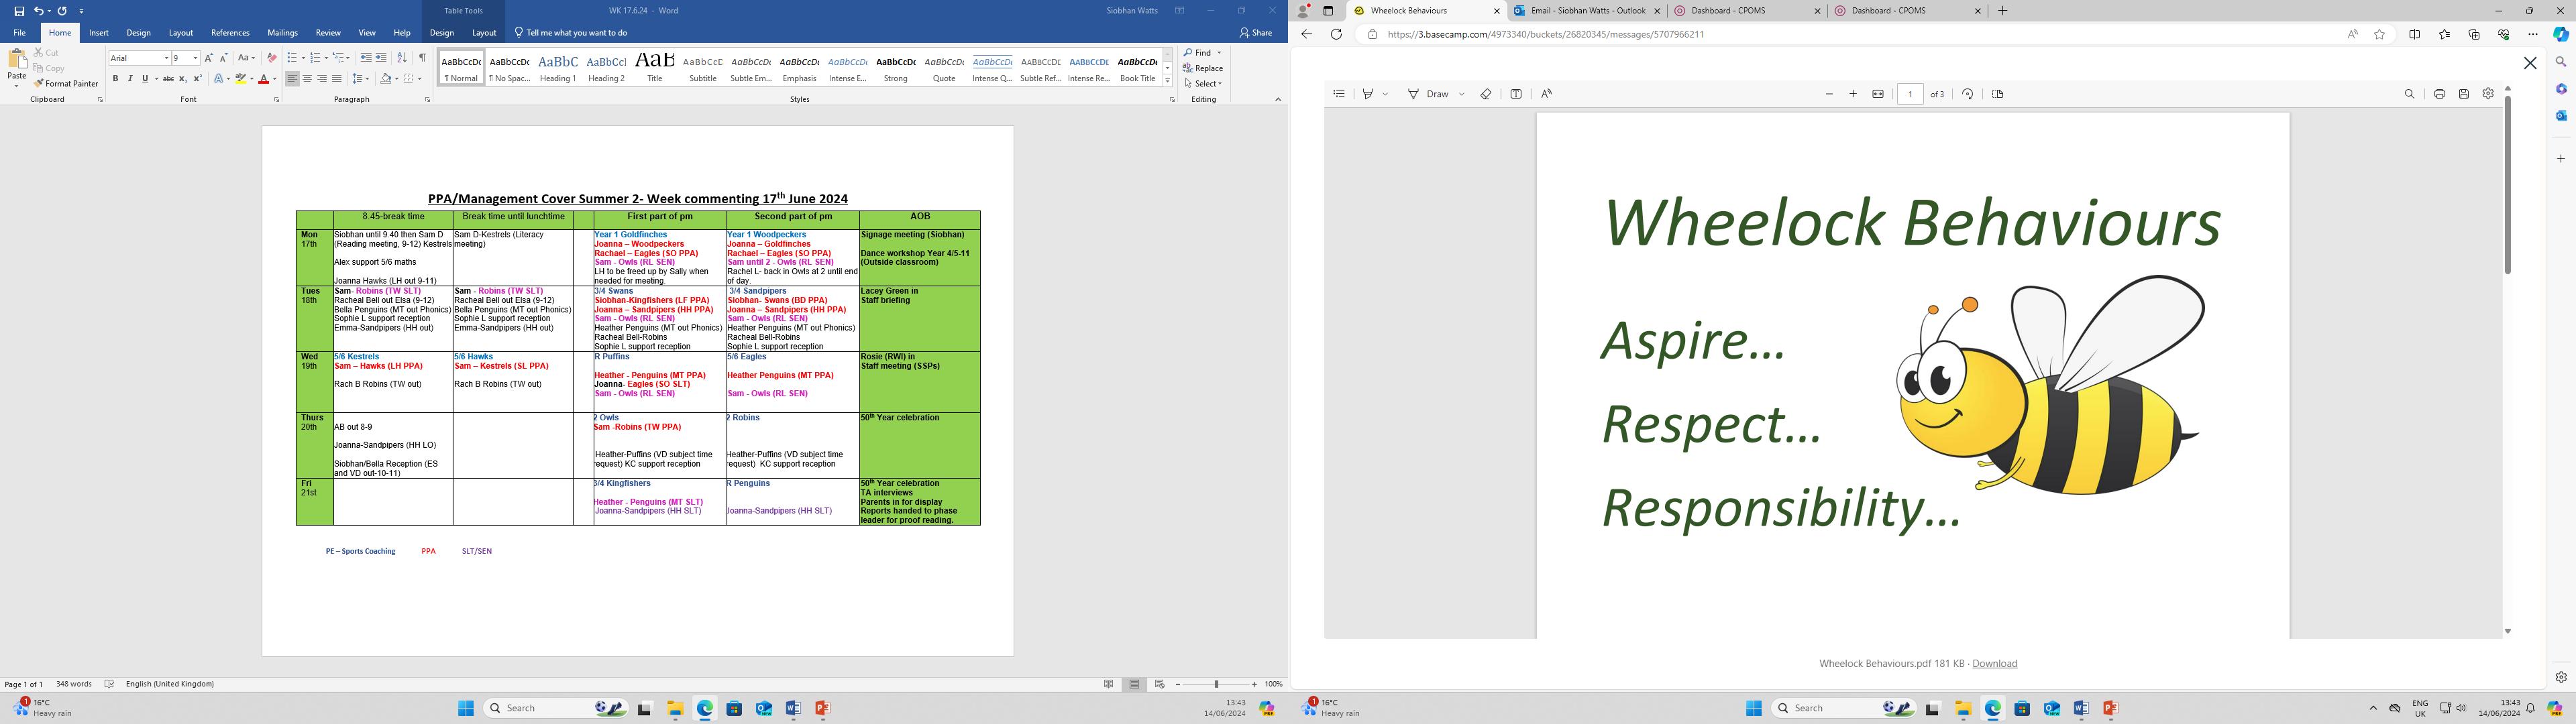Screen dimensions: 2576x724
Task: Open PDF table of contents icon
Action: [1339, 94]
